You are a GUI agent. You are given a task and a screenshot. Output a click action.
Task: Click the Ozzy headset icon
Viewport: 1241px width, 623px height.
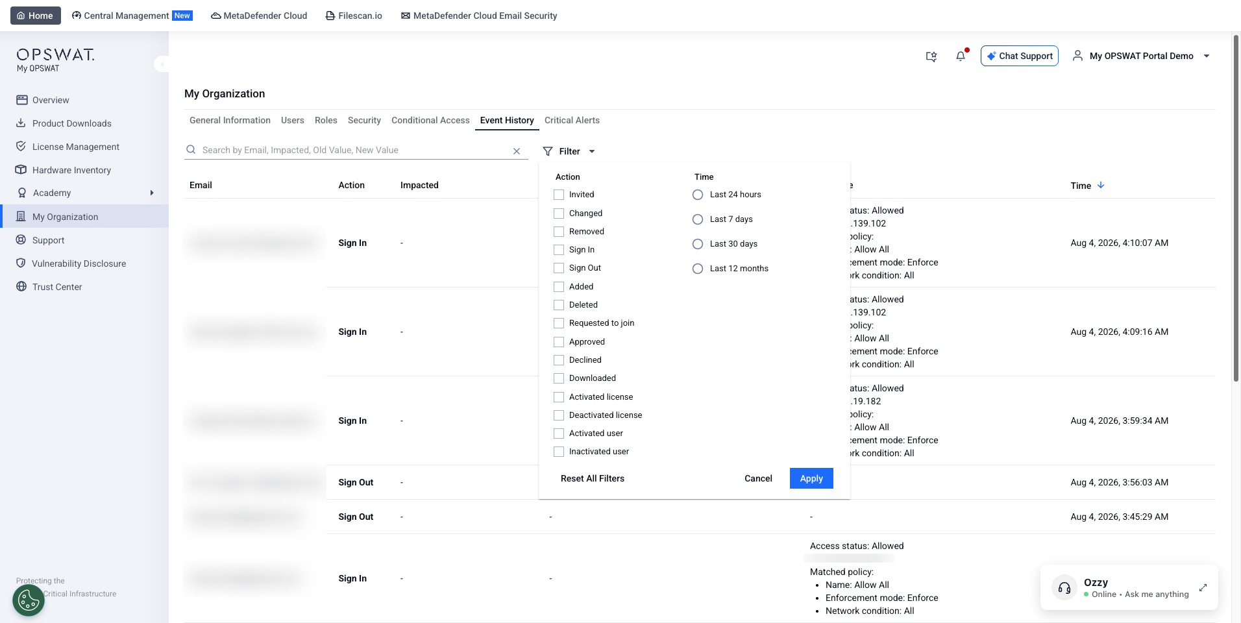tap(1064, 588)
